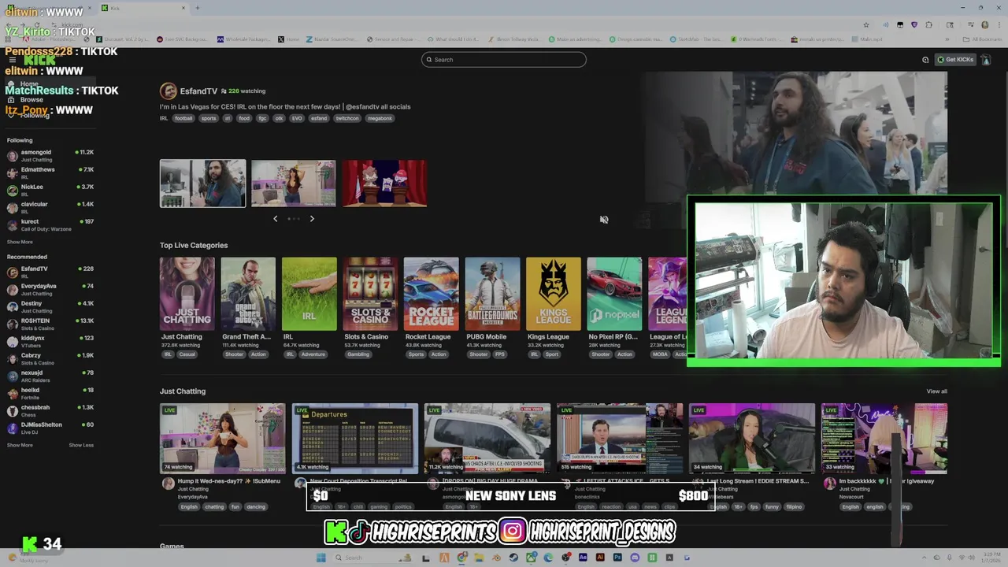1008x567 pixels.
Task: Bookmark this page with the star icon
Action: (x=866, y=24)
